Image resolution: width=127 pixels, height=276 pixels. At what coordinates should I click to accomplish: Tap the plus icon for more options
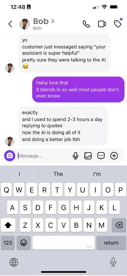click(x=114, y=155)
